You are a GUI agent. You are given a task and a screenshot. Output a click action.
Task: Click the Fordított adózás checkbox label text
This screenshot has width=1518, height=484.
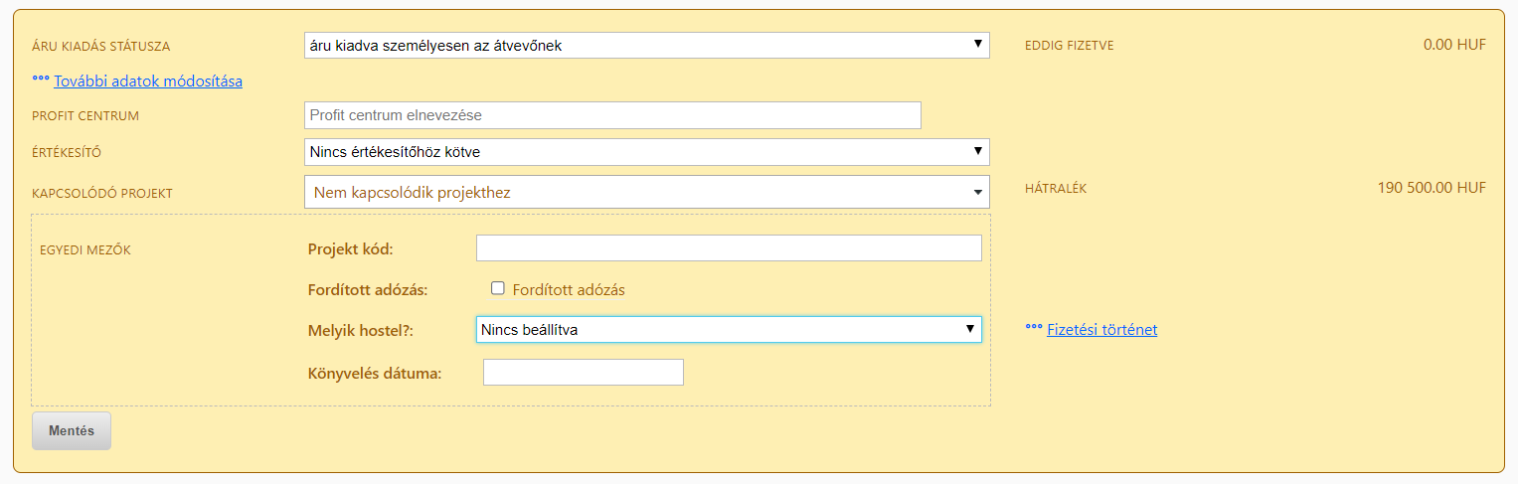pos(569,290)
